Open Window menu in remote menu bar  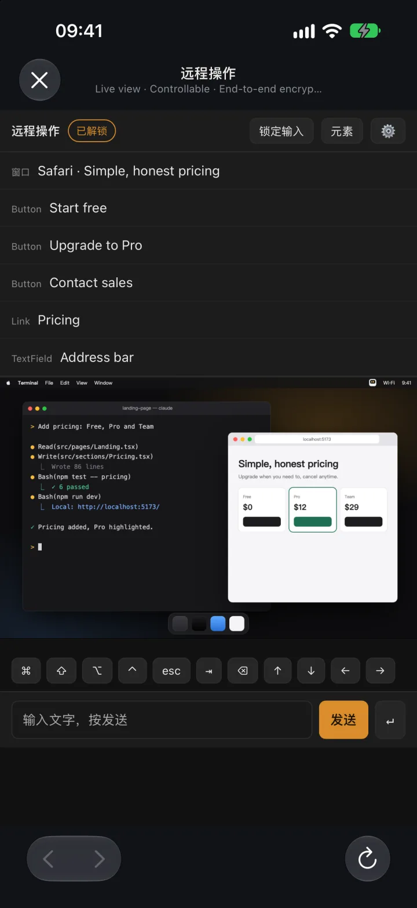click(x=103, y=383)
